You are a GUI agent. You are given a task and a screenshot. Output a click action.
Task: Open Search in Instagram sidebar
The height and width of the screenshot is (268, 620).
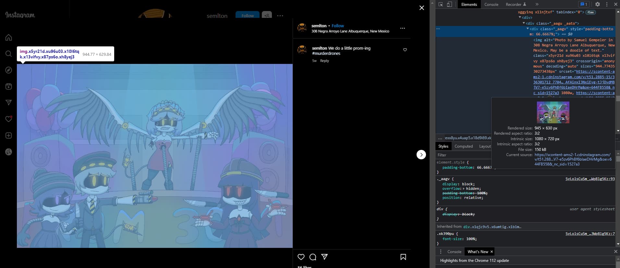(9, 54)
